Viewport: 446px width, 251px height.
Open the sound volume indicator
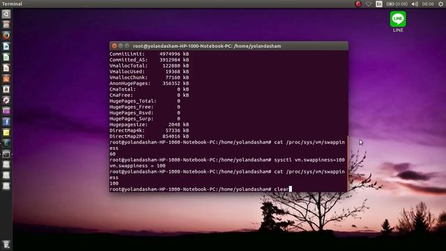point(415,4)
